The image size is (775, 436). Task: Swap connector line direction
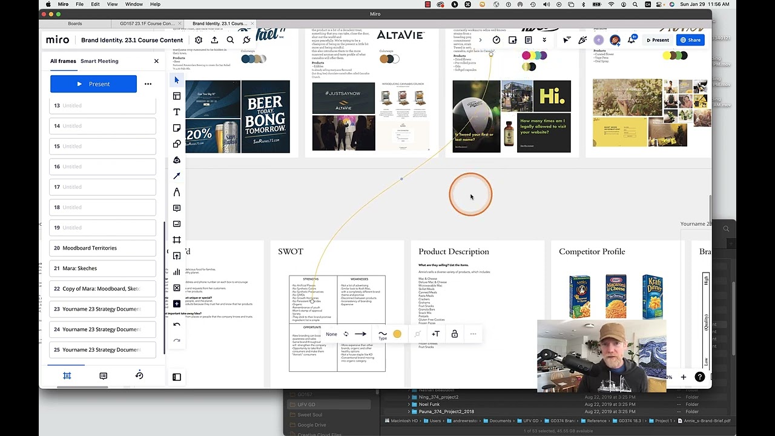pos(346,334)
